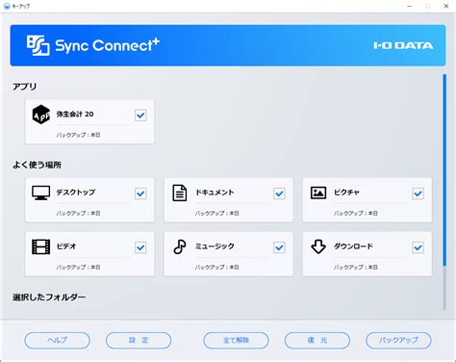Click the Sync Connect+ logo icon
The height and width of the screenshot is (362, 456).
click(38, 45)
